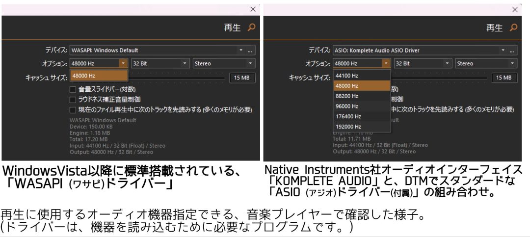Click Input: 44100 Hz line in WASAPI window
Viewport: 530px width, 237px height.
coord(117,146)
